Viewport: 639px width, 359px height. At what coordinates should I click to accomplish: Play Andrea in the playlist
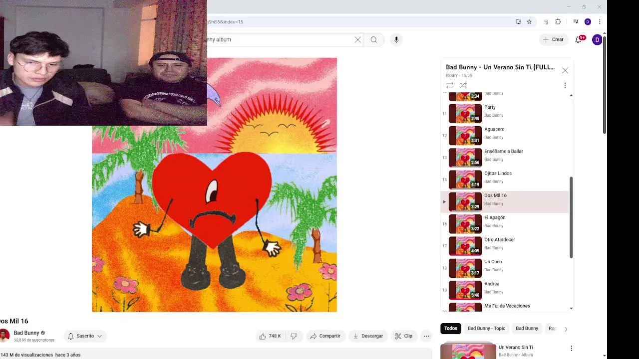(x=505, y=290)
